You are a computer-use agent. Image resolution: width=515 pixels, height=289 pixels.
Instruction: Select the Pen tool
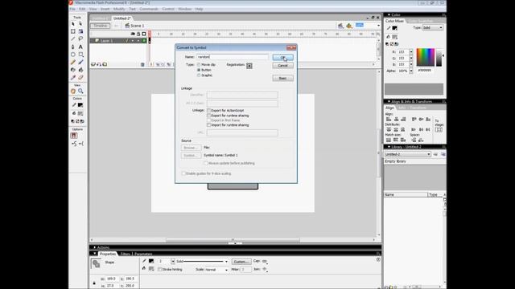pos(73,47)
